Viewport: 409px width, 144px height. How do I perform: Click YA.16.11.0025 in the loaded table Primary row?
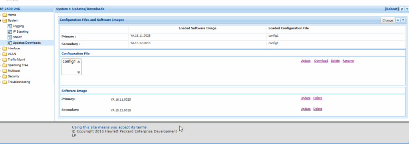[x=140, y=36]
